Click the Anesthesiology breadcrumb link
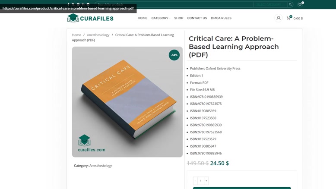The width and height of the screenshot is (336, 189). point(98,35)
